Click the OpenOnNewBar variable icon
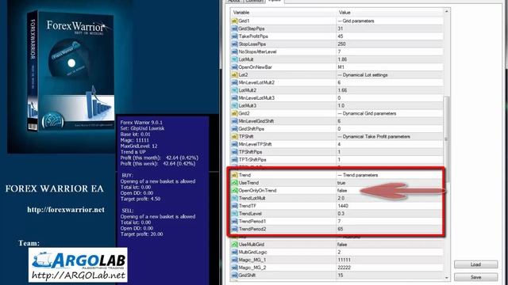 tap(234, 67)
